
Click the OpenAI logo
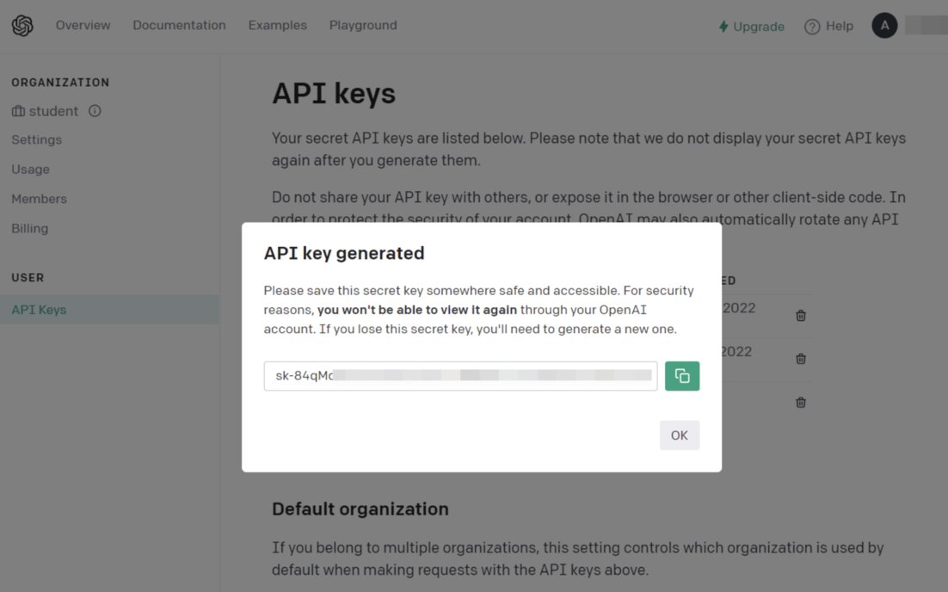pos(22,26)
